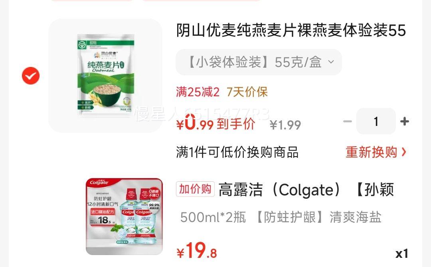Tap the 7天价保 price protection tag
The image size is (431, 267).
point(247,92)
